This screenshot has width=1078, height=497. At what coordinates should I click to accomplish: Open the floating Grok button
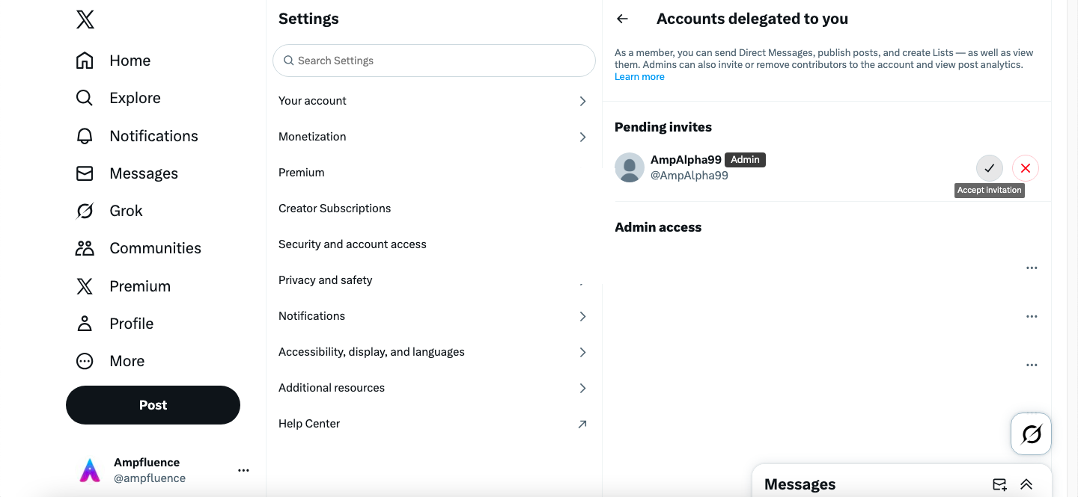click(1031, 433)
